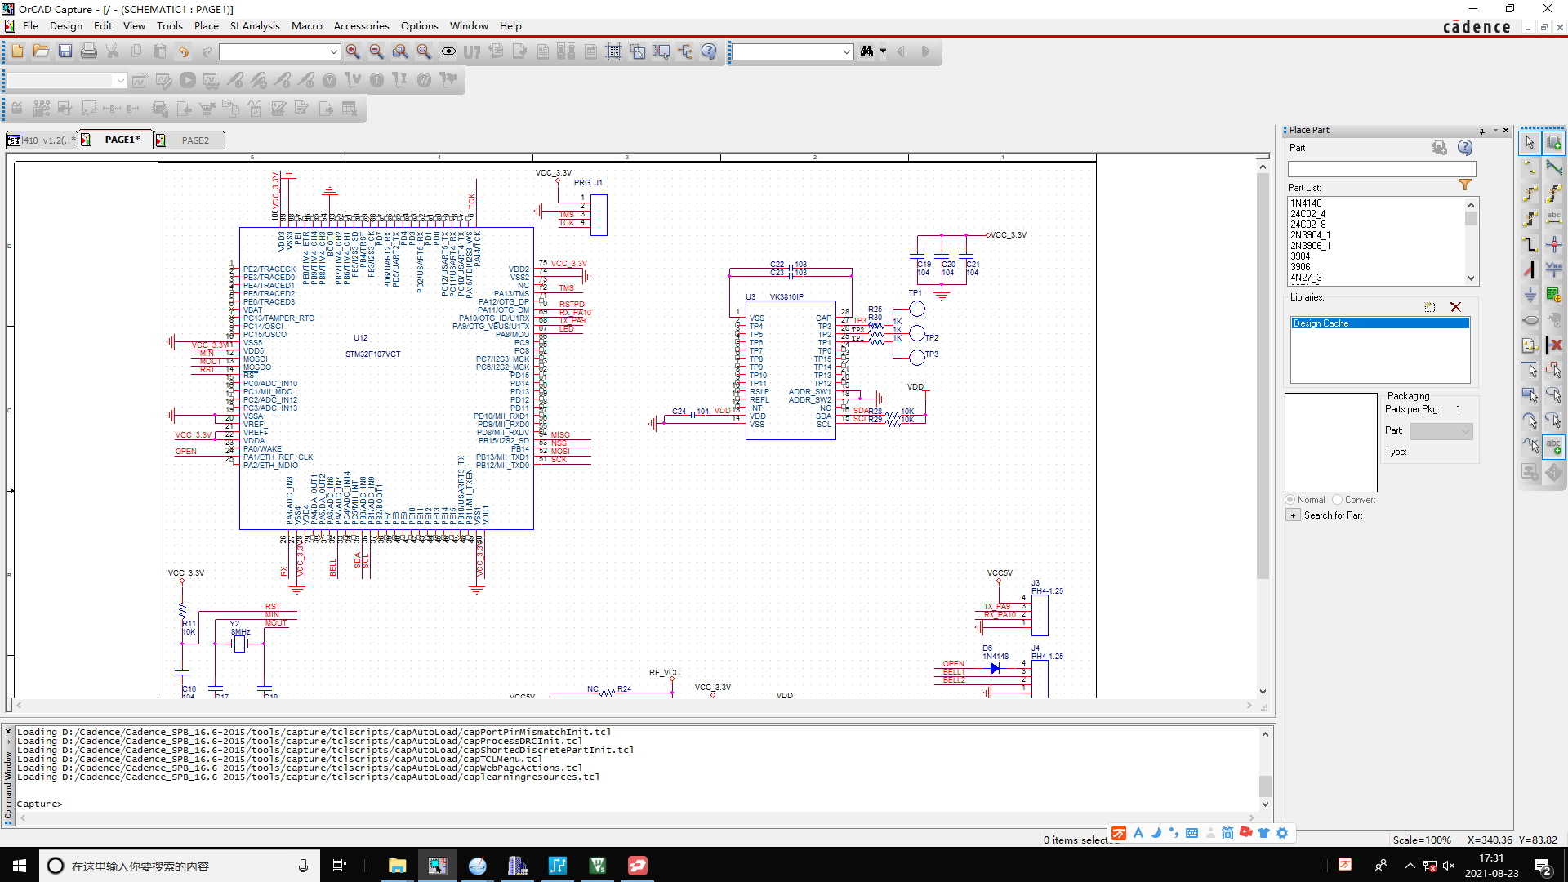The height and width of the screenshot is (882, 1568).
Task: Zoom in on the schematic
Action: click(x=353, y=51)
